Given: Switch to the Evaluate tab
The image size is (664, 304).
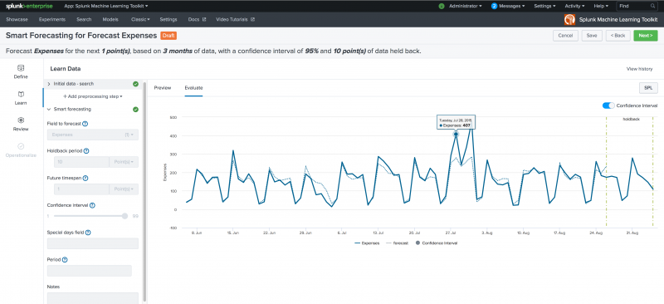Looking at the screenshot, I should [x=193, y=88].
